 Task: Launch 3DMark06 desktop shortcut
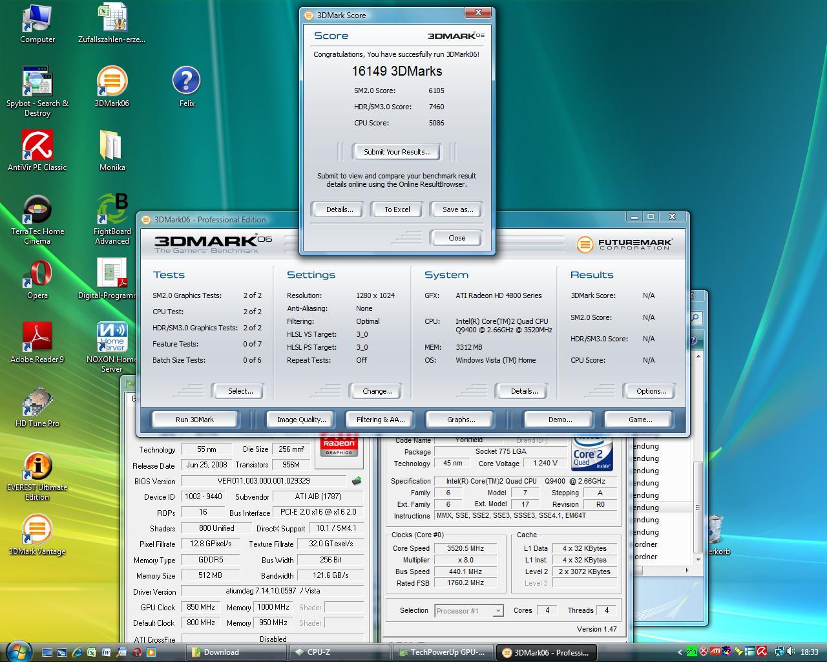click(x=112, y=87)
